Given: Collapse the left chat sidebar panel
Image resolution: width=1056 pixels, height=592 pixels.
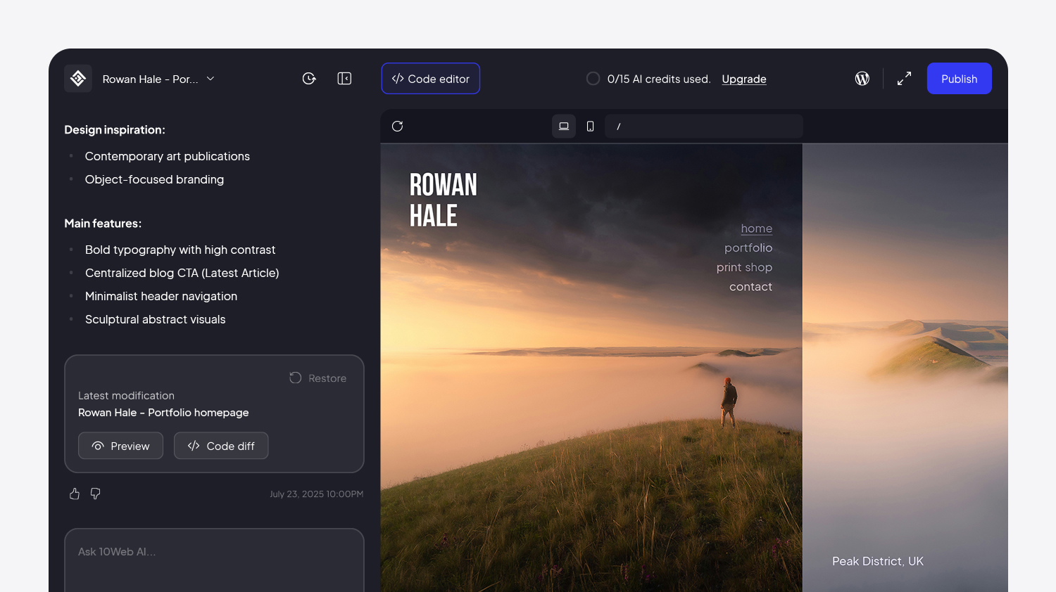Looking at the screenshot, I should pos(344,78).
